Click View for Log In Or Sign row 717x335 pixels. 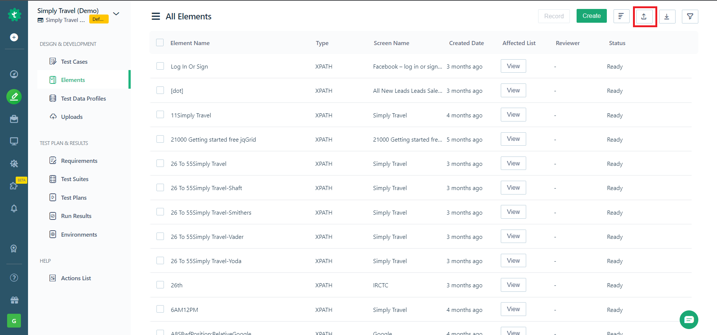(513, 66)
